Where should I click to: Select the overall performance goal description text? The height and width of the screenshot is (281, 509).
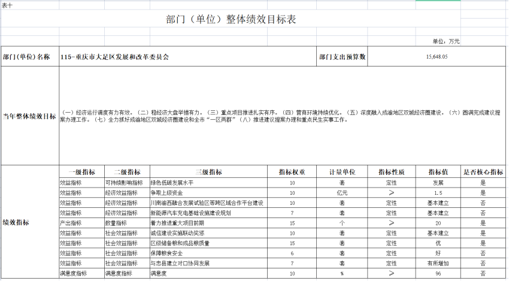tap(283, 116)
